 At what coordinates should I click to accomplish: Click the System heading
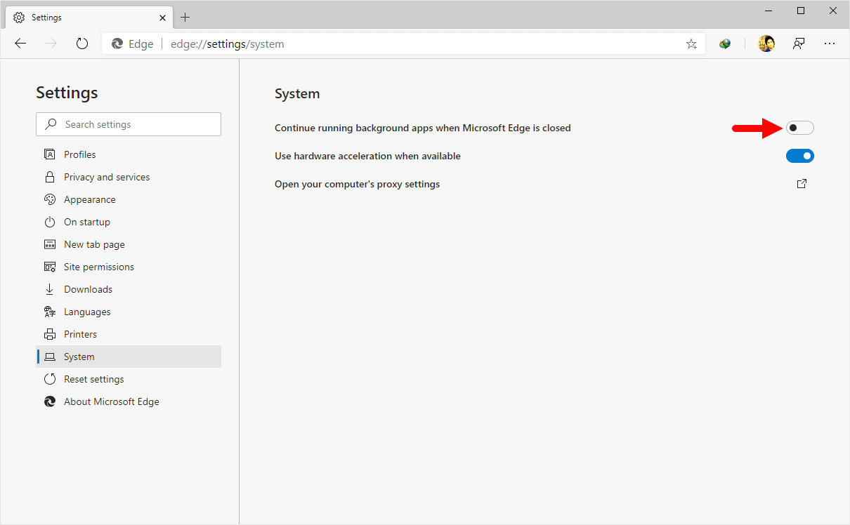click(x=297, y=93)
